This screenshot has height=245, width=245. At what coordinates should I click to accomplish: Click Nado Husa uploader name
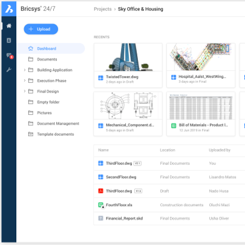(x=218, y=191)
